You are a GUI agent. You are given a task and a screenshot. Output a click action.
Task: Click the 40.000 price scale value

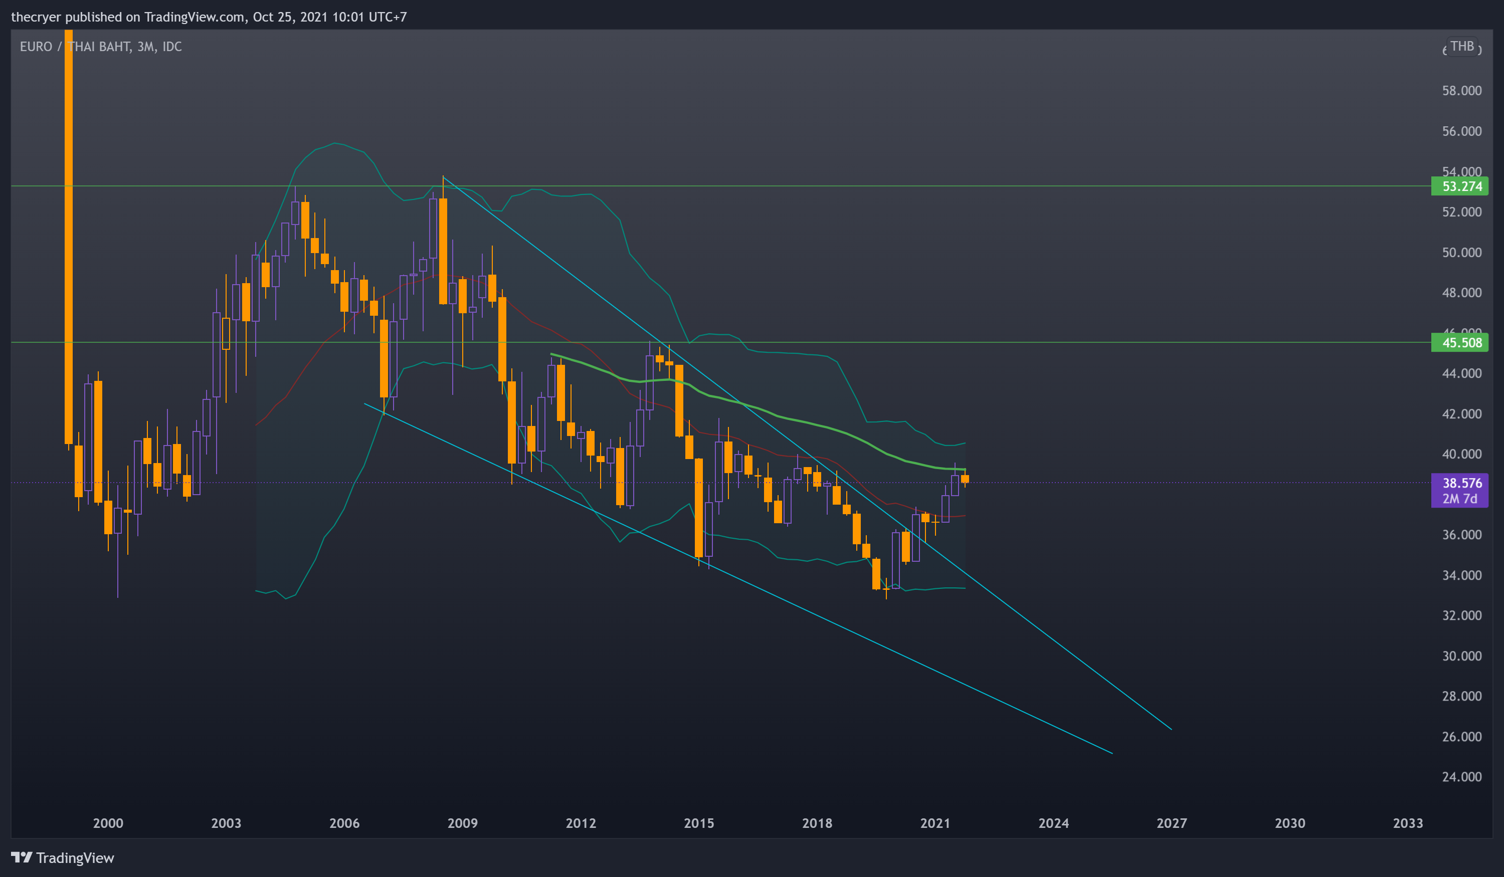click(x=1461, y=454)
